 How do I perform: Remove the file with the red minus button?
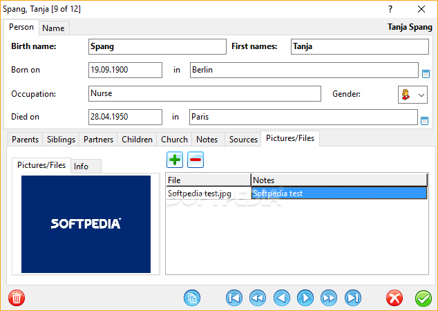click(x=196, y=160)
